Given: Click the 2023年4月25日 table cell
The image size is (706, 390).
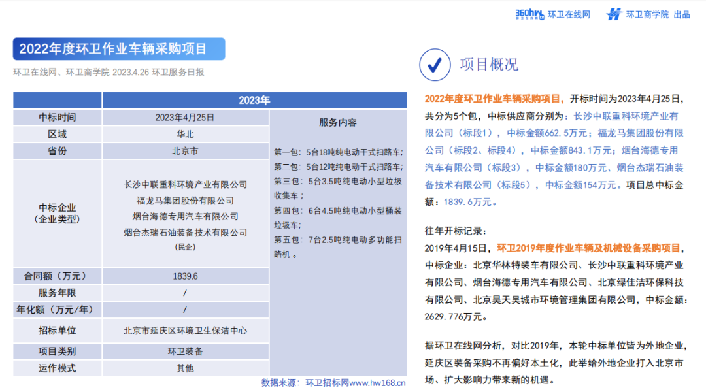Looking at the screenshot, I should coord(185,118).
